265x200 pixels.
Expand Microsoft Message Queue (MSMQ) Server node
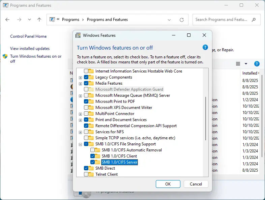[x=81, y=96]
